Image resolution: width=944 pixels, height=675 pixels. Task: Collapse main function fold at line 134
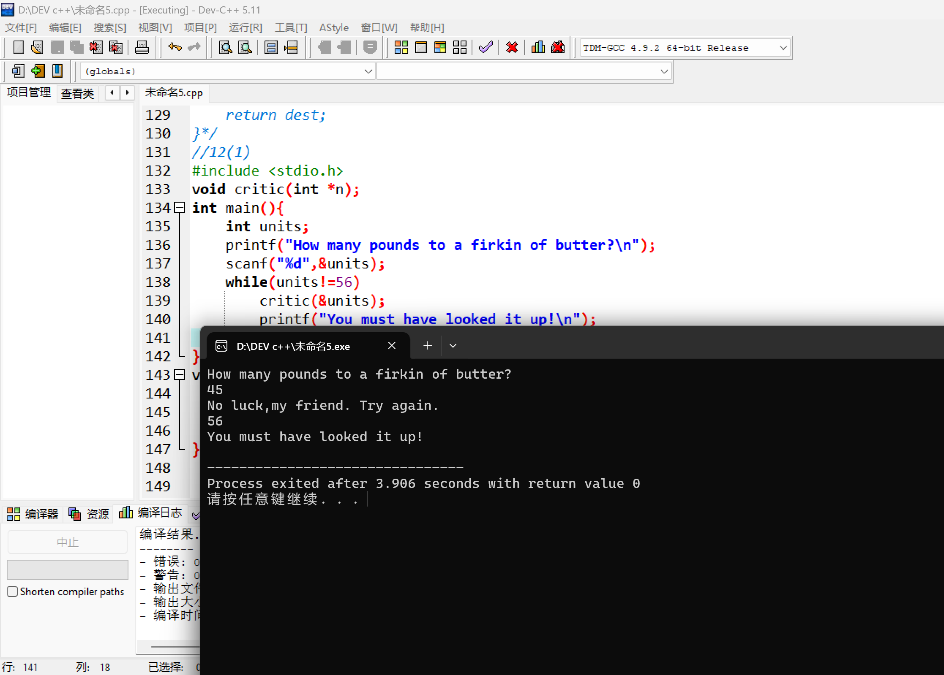(180, 208)
